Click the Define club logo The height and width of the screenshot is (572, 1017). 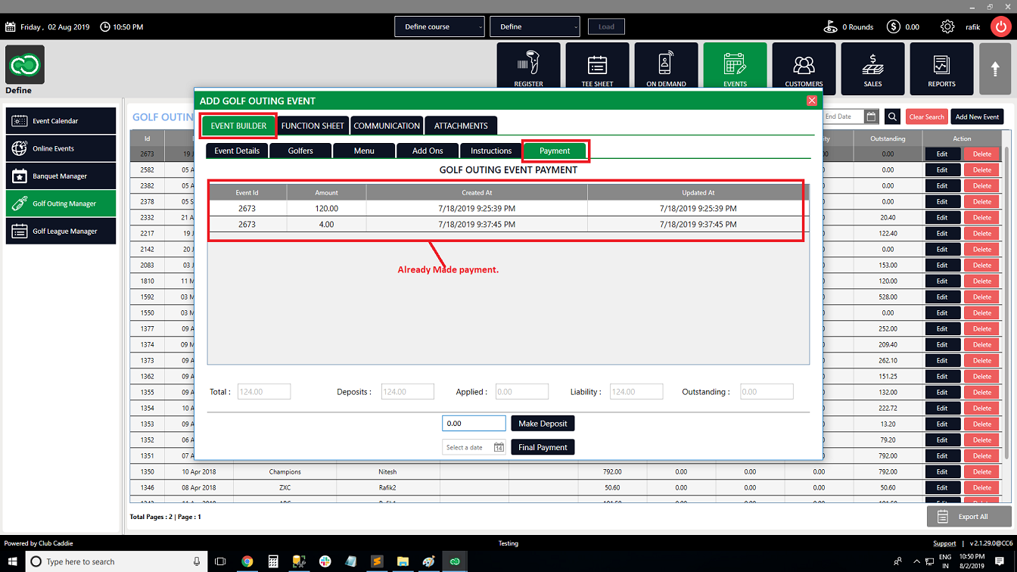pos(25,64)
